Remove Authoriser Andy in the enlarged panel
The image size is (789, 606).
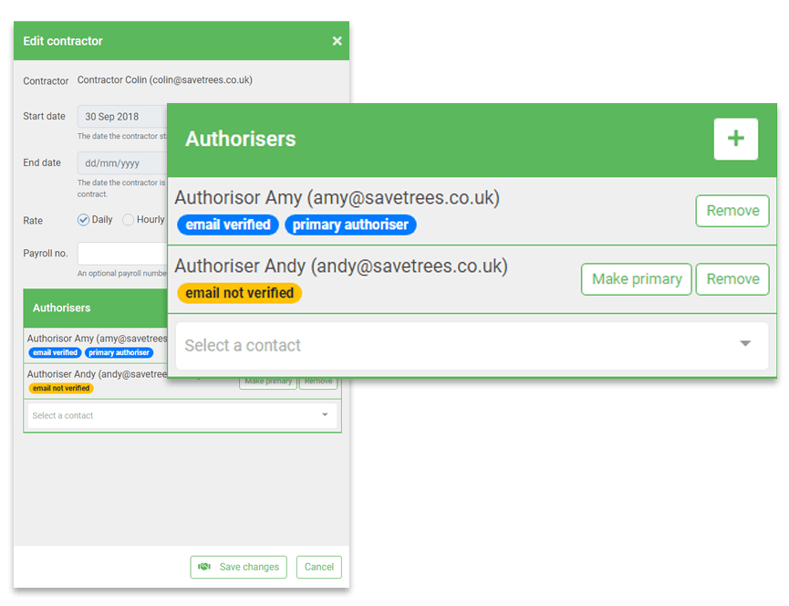[732, 279]
